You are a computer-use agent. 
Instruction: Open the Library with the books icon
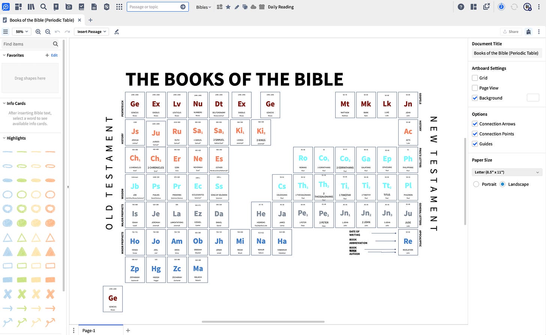pyautogui.click(x=31, y=6)
